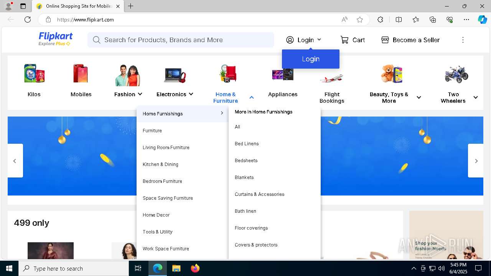Click the Read aloud icon
Screen dimensions: 491x276
[344, 20]
